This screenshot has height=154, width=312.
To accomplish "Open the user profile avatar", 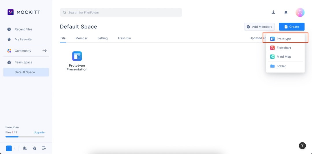I will click(300, 12).
